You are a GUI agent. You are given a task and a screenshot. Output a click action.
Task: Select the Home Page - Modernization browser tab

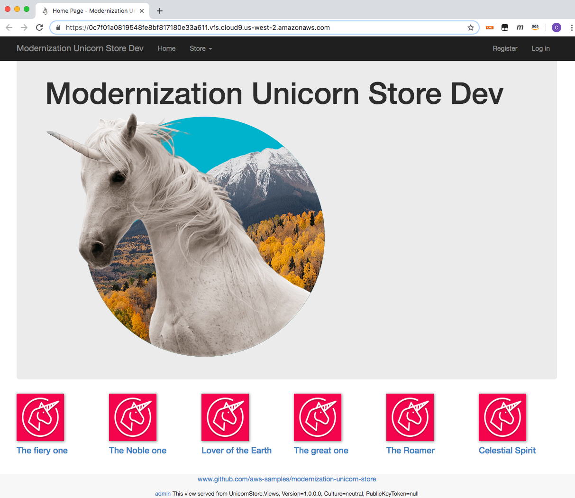coord(92,11)
